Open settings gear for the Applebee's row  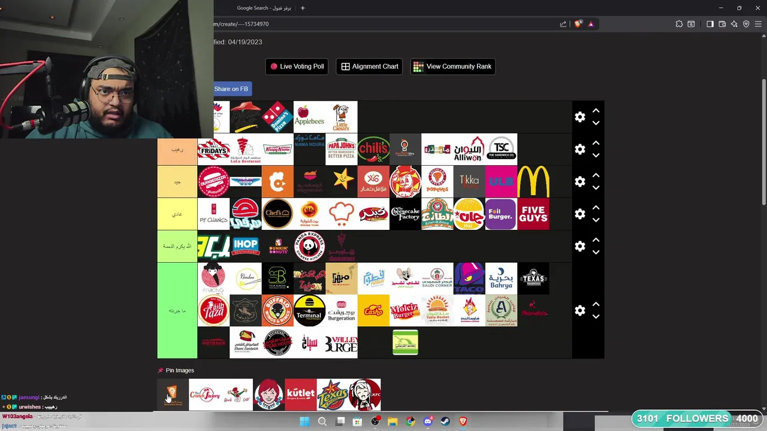tap(579, 117)
